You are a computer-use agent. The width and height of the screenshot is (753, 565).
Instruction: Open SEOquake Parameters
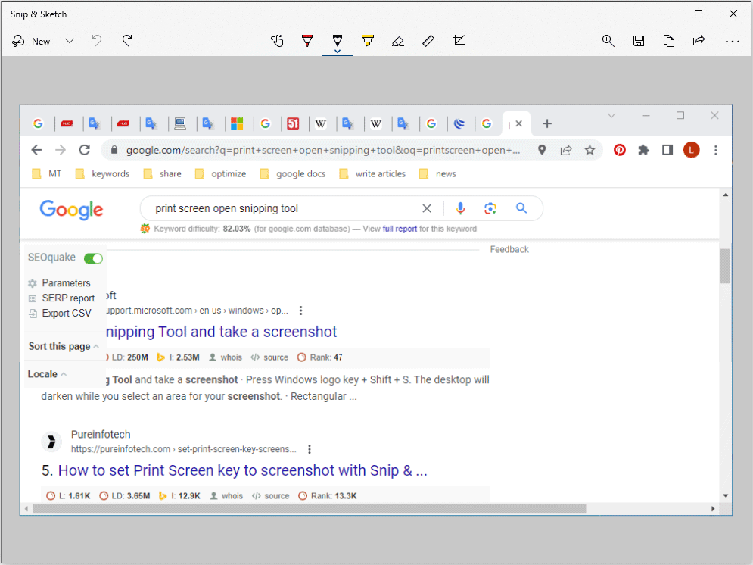(59, 283)
